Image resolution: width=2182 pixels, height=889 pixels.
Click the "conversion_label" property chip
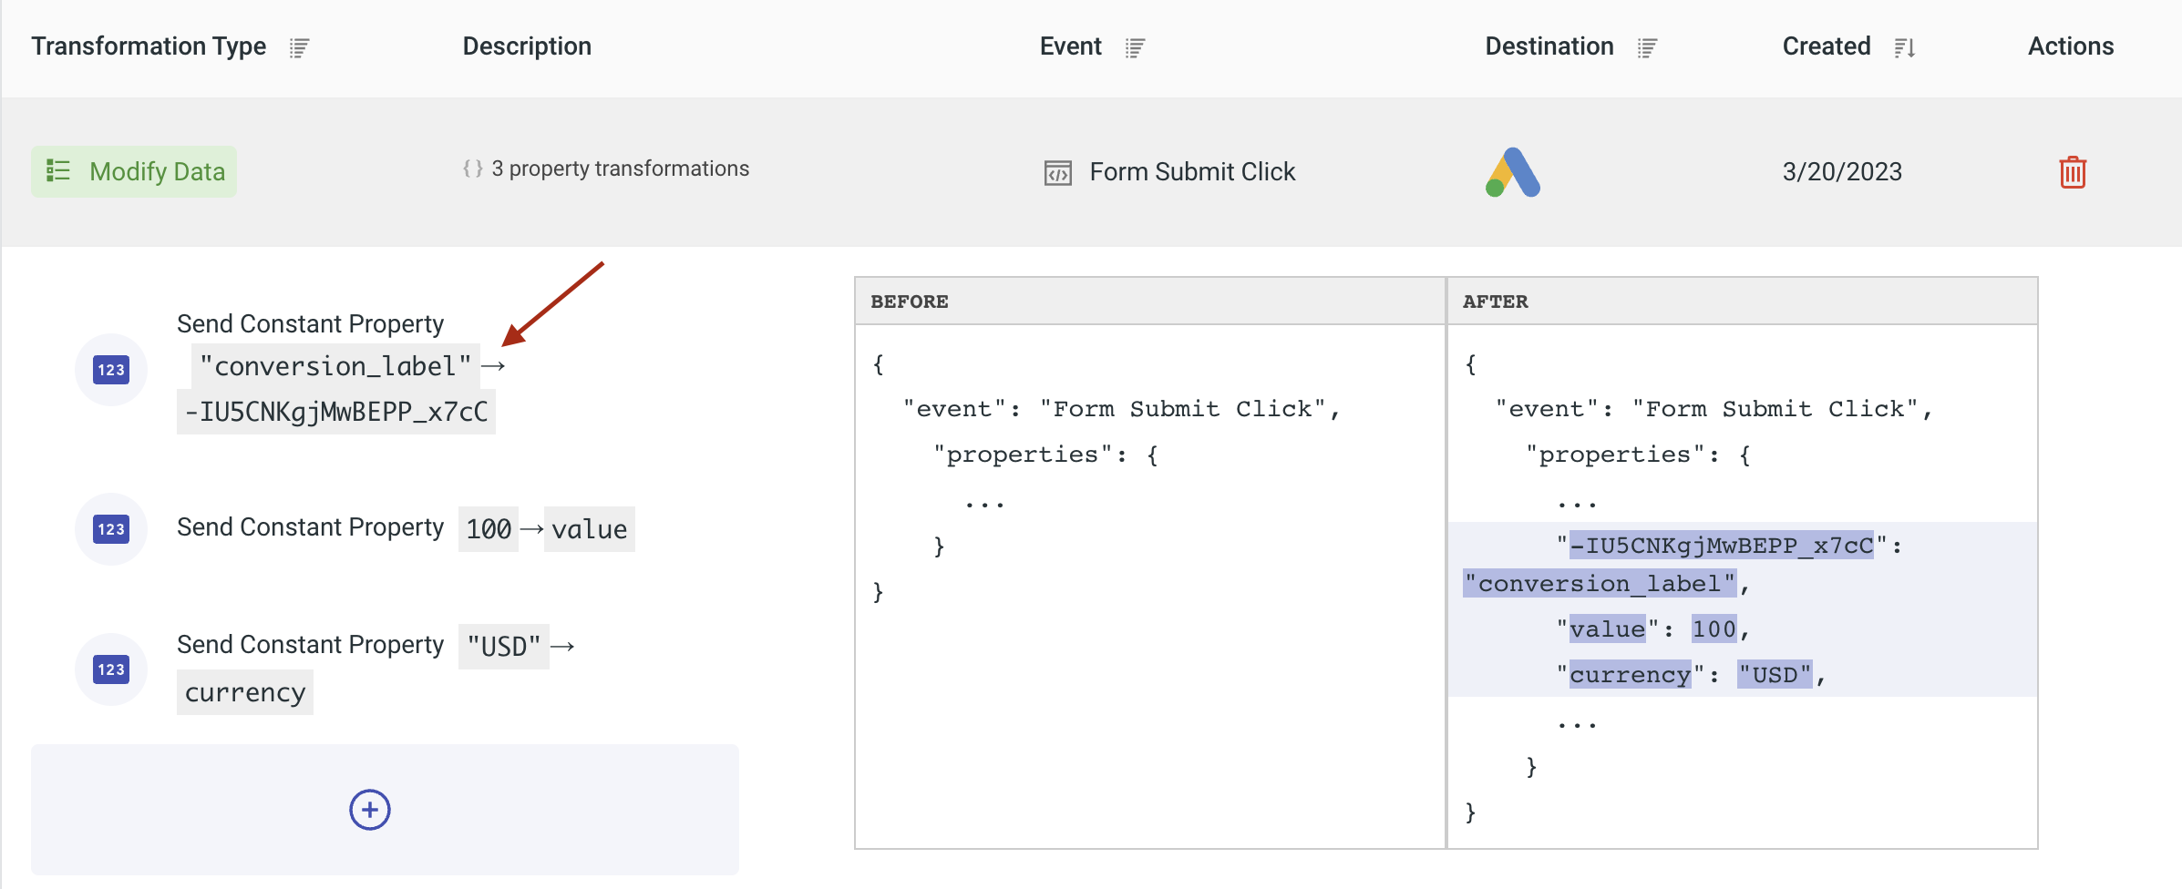tap(335, 366)
